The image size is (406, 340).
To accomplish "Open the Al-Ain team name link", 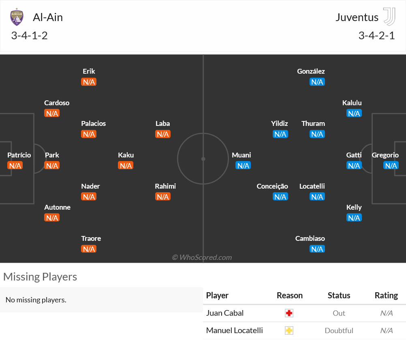I will 48,17.
